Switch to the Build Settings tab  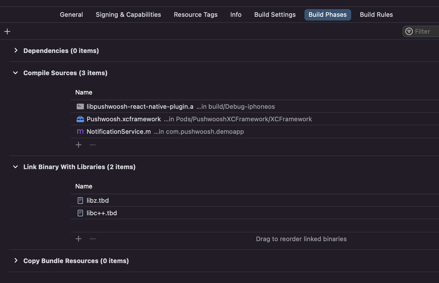coord(275,15)
